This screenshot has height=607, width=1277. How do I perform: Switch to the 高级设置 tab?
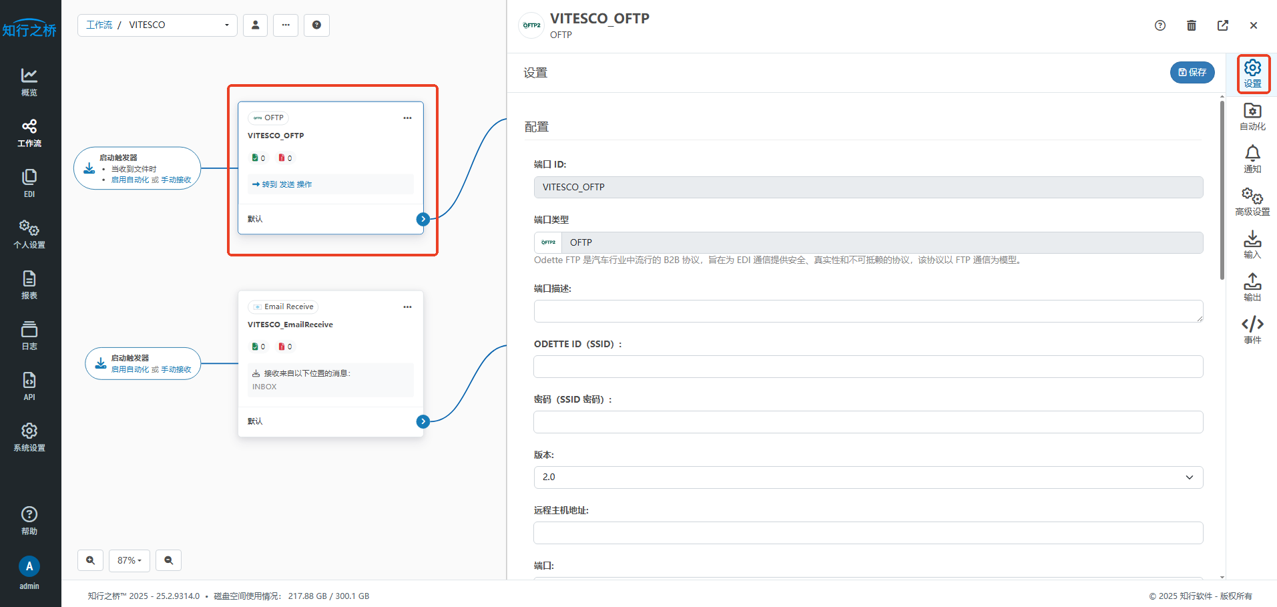coord(1252,202)
